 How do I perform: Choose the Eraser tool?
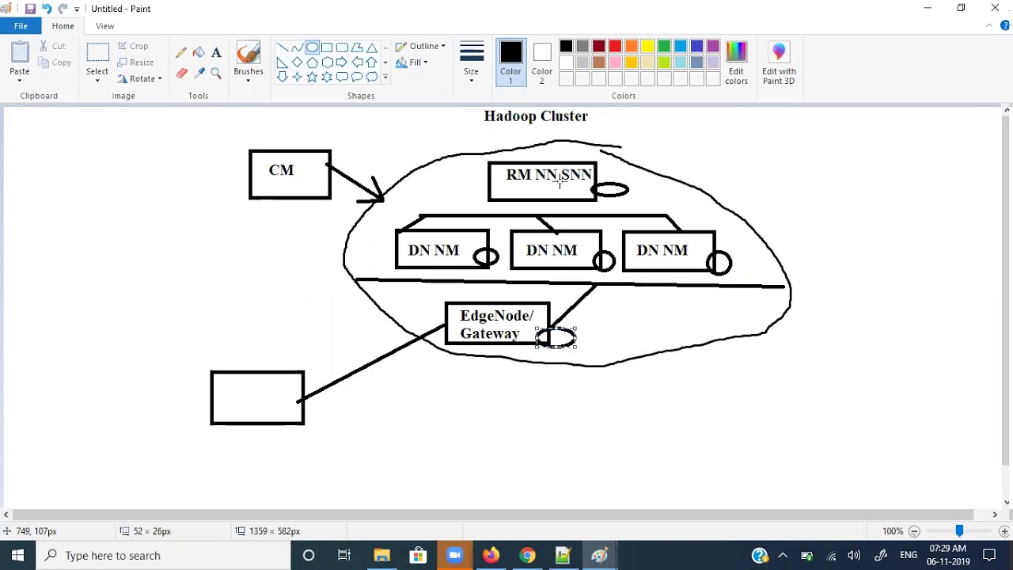pyautogui.click(x=181, y=74)
